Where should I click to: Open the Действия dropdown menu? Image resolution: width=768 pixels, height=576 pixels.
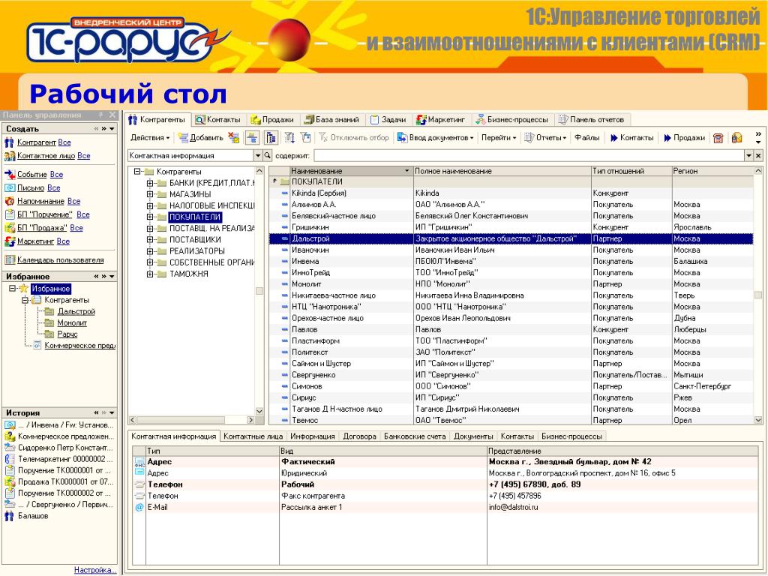tap(150, 138)
